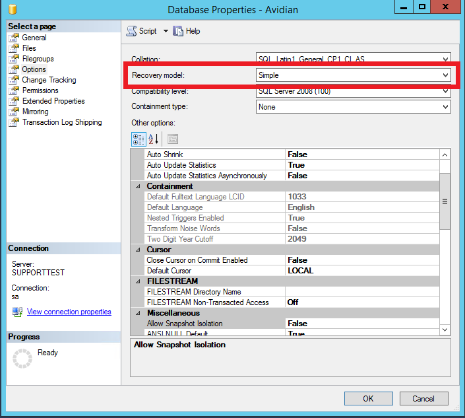This screenshot has width=465, height=418.
Task: Click the Script label in toolbar
Action: (148, 31)
